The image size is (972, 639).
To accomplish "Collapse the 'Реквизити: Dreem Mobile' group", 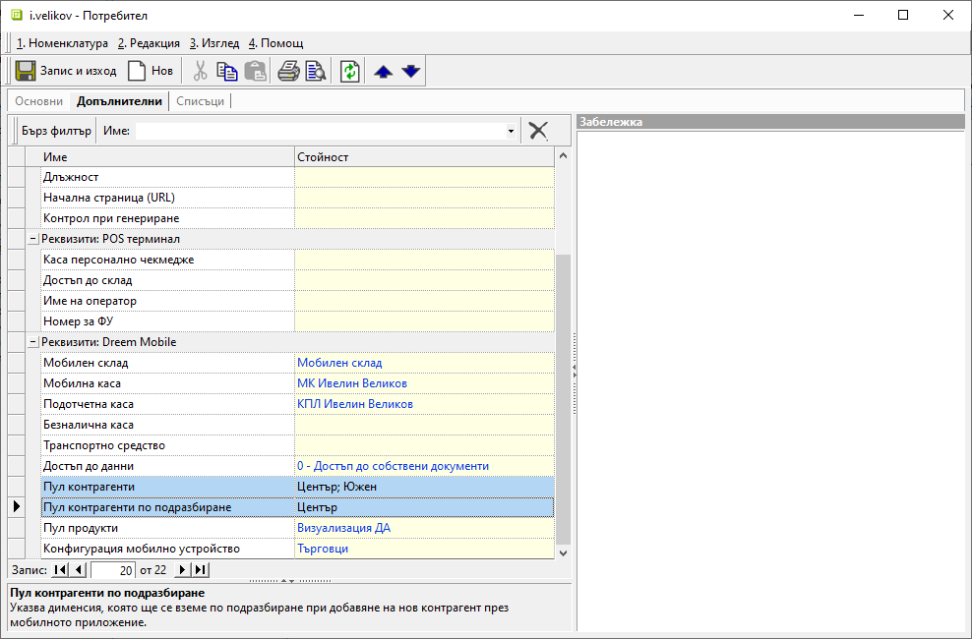I will 32,342.
